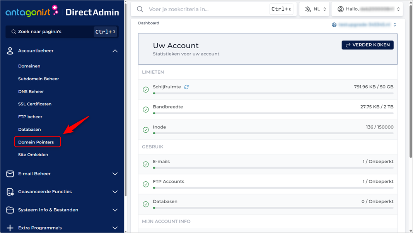The height and width of the screenshot is (233, 413).
Task: Click the Extra Programma's plus icon
Action: pyautogui.click(x=10, y=228)
